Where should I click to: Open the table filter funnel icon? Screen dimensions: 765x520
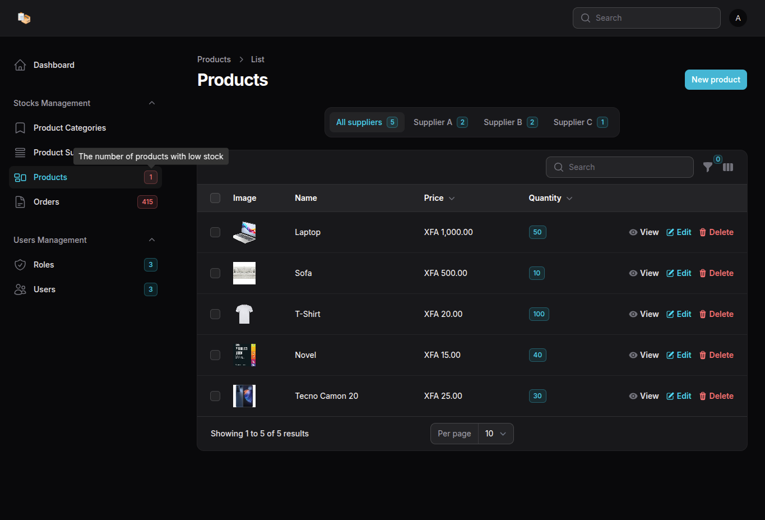coord(708,167)
